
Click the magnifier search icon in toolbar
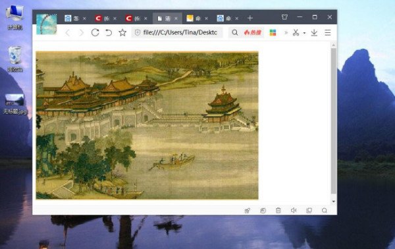click(234, 32)
